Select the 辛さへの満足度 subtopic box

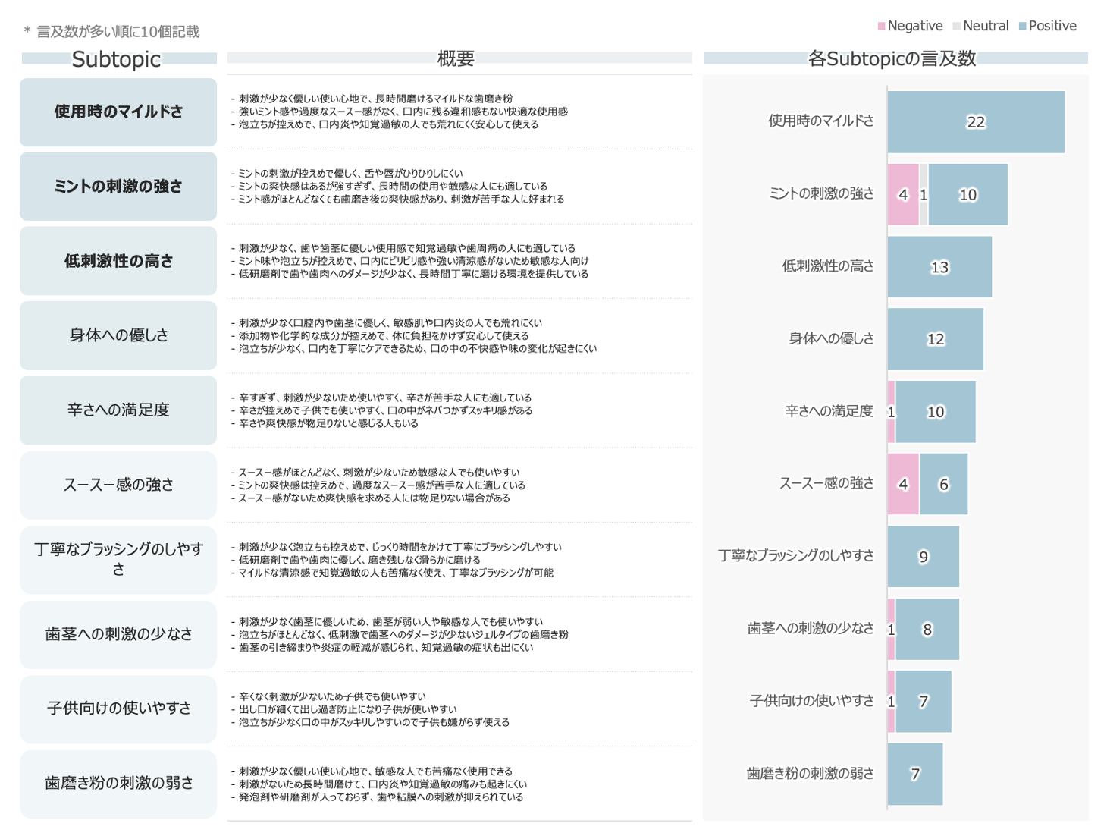point(118,410)
